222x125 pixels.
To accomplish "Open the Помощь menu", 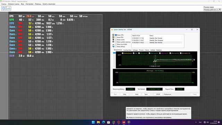I will coord(38,4).
